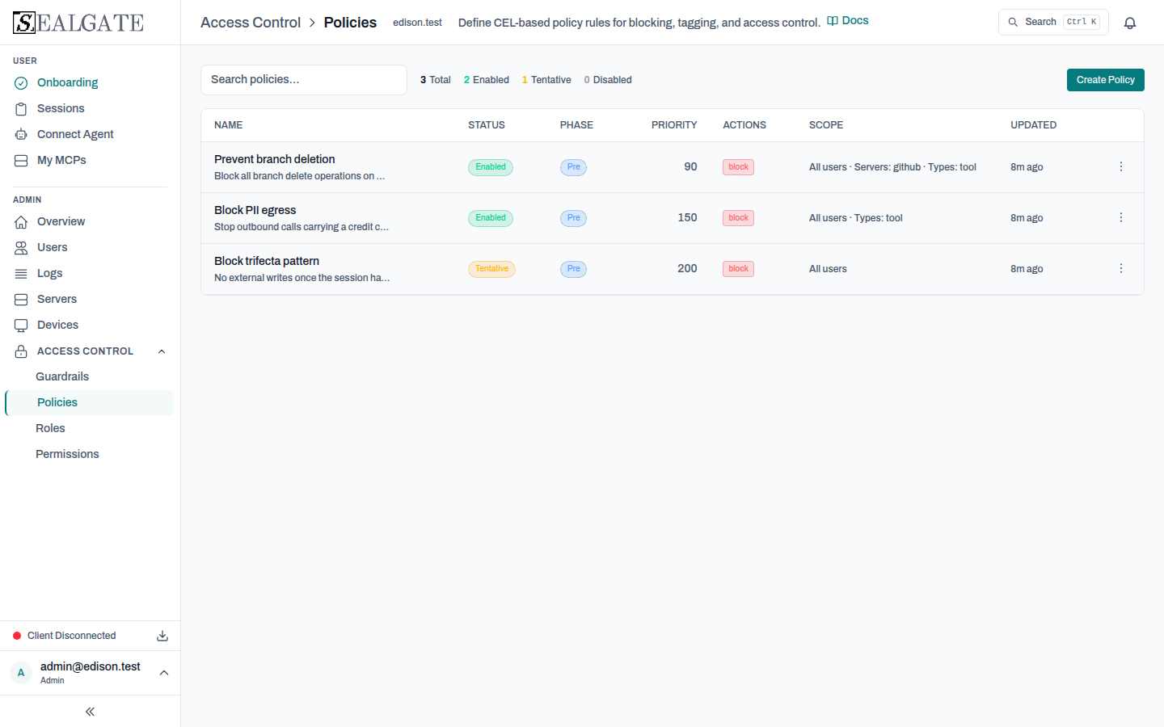Click the Servers icon in sidebar
This screenshot has width=1164, height=727.
point(21,299)
